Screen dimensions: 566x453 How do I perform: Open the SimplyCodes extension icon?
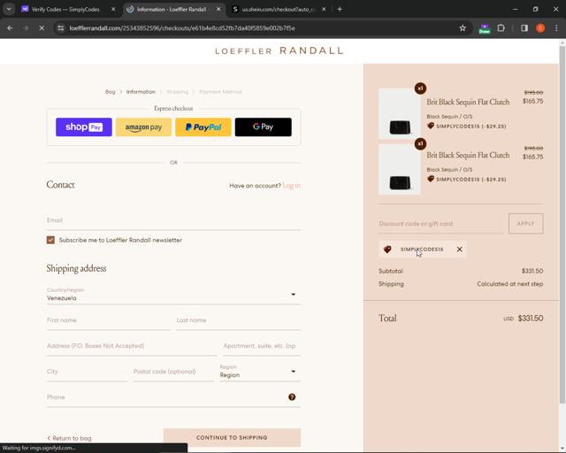click(485, 28)
